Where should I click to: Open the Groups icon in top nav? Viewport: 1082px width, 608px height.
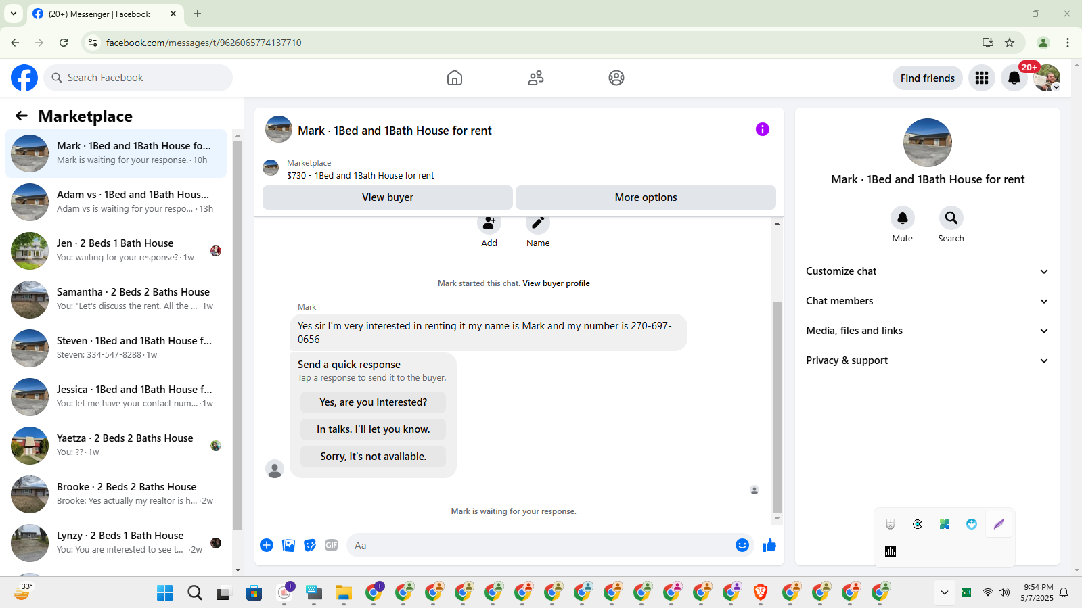tap(616, 78)
